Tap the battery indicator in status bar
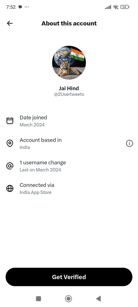The height and width of the screenshot is (307, 138). [x=125, y=7]
